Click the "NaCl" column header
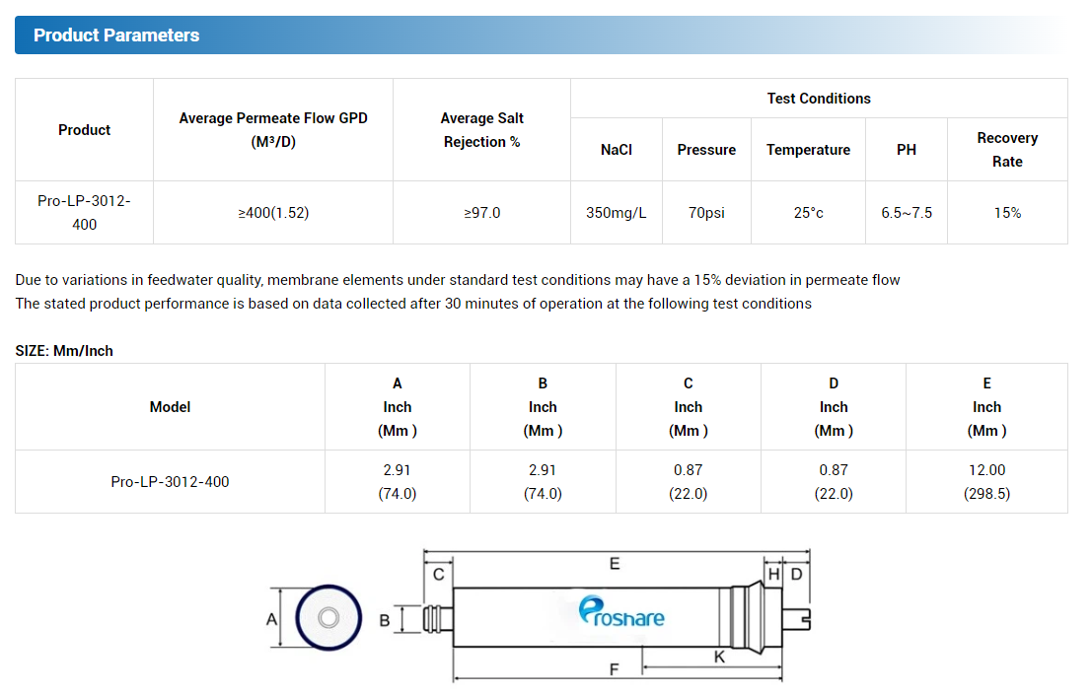1092x695 pixels. pyautogui.click(x=617, y=150)
